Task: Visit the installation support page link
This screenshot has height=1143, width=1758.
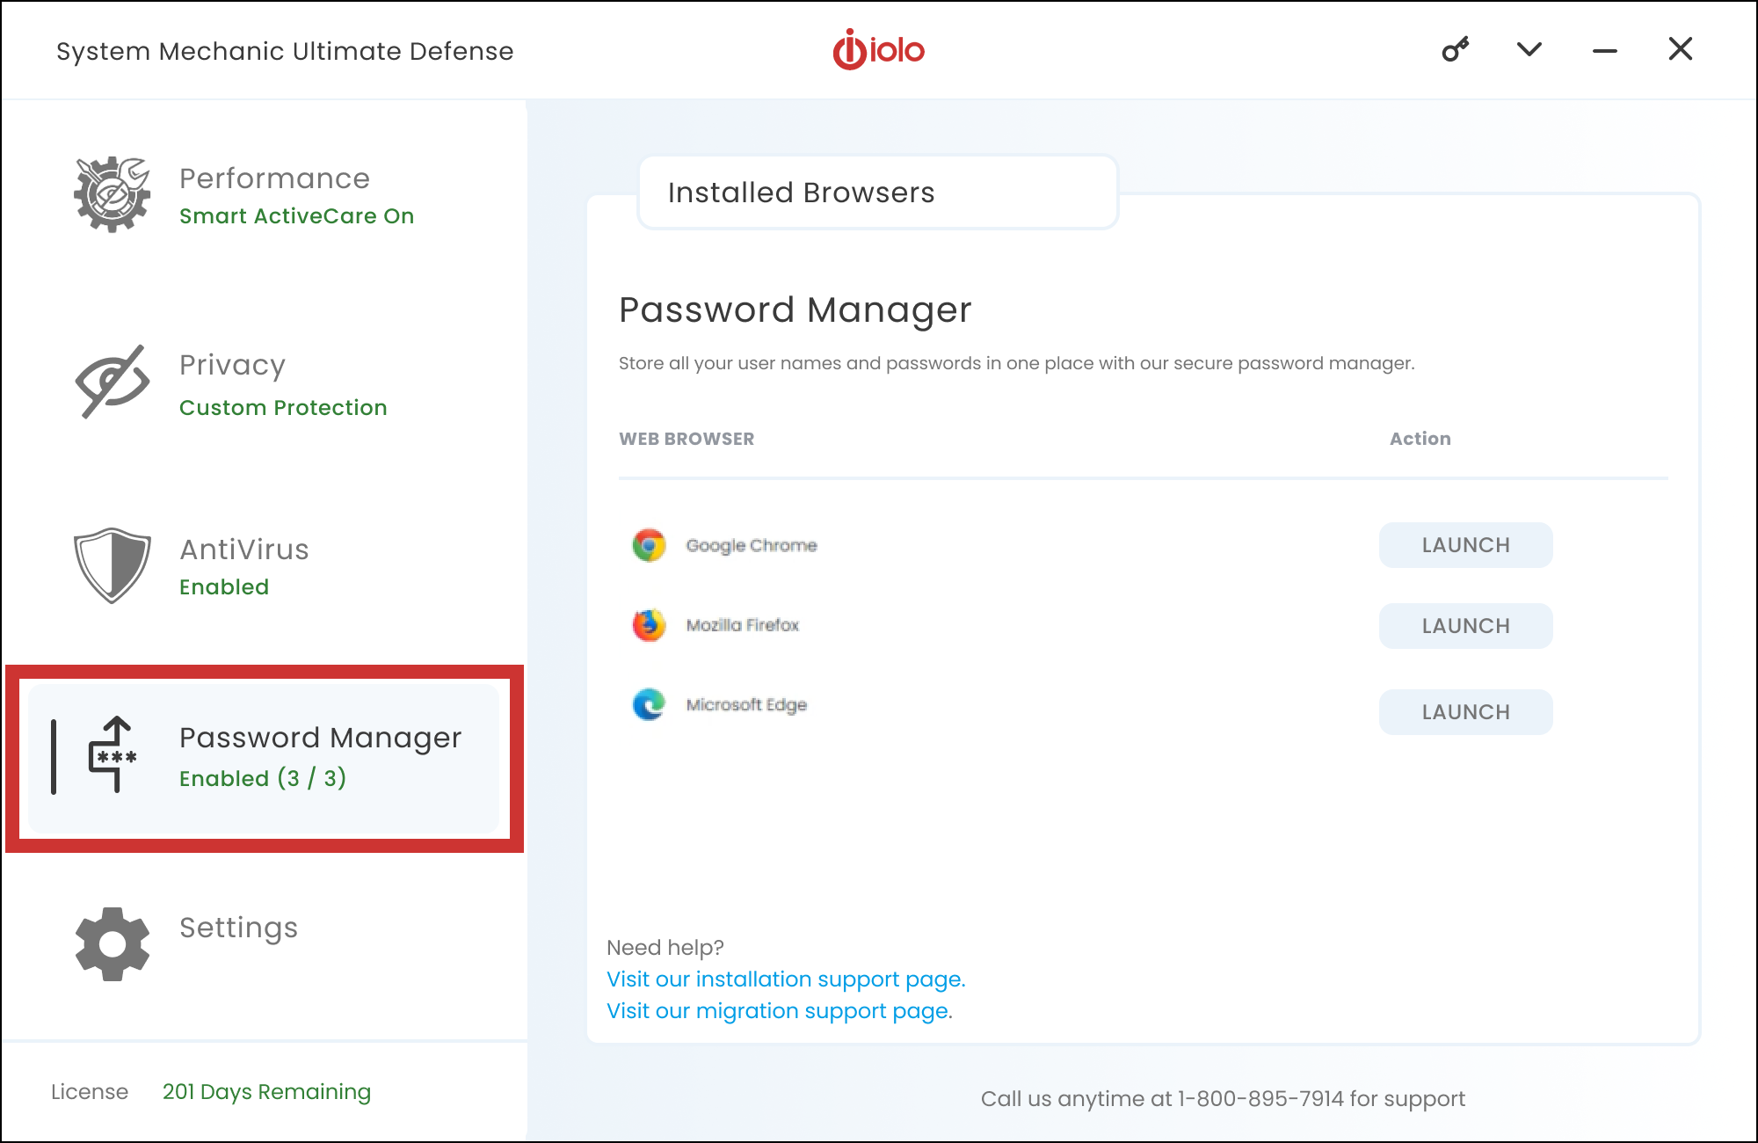Action: (x=786, y=979)
